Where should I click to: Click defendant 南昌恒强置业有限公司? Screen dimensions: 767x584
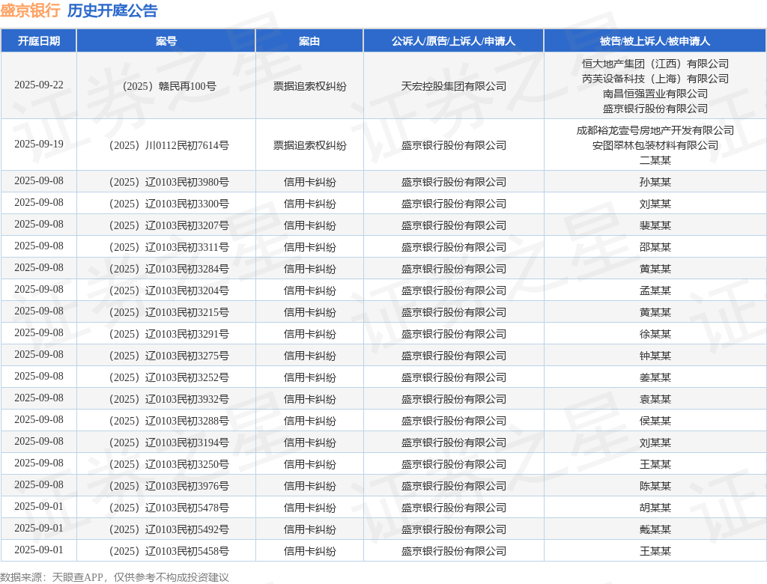[x=655, y=94]
